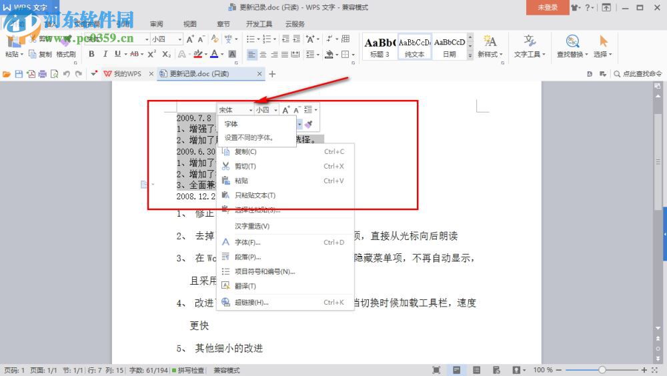
Task: Click the New Style 新样式 icon
Action: pos(490,41)
